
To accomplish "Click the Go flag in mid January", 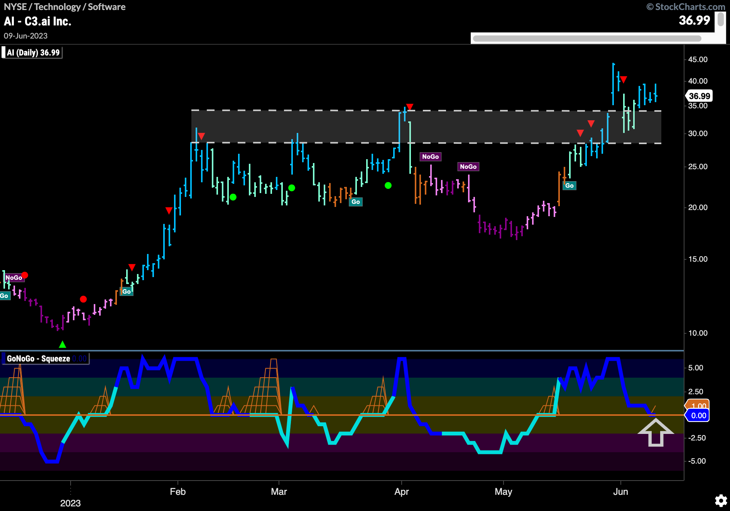I will 127,291.
